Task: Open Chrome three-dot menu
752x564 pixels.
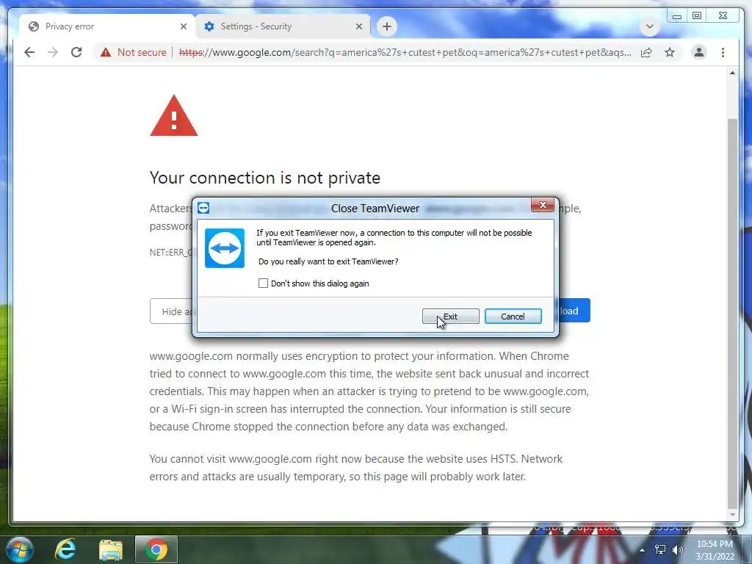Action: (723, 52)
